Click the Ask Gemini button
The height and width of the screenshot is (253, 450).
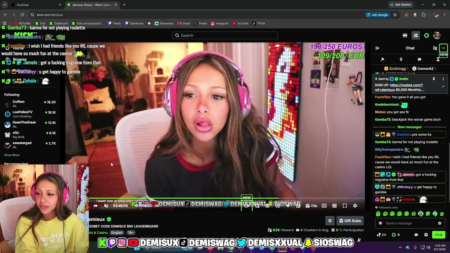400,5
